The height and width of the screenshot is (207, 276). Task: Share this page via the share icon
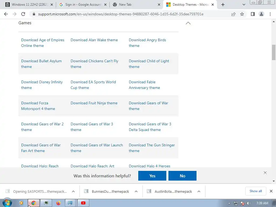pyautogui.click(x=233, y=14)
